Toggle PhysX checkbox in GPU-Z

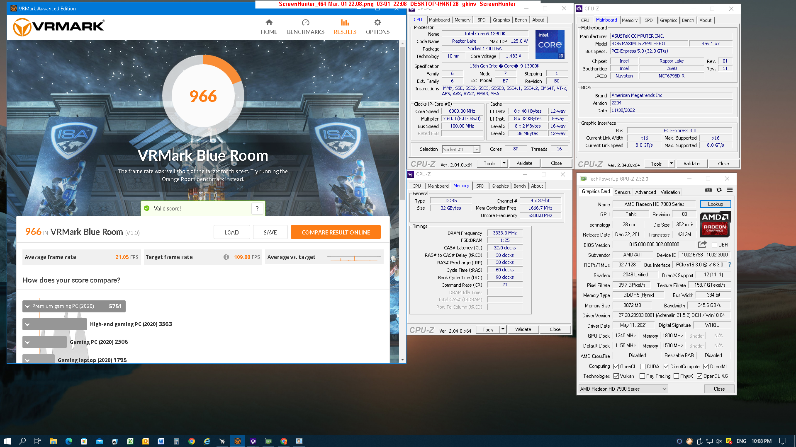pyautogui.click(x=677, y=376)
